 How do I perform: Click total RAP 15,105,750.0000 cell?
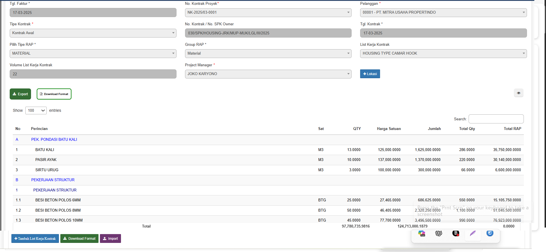click(x=507, y=200)
